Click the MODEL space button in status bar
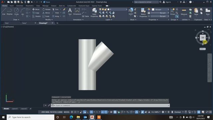This screenshot has height=120, width=213. point(67,112)
